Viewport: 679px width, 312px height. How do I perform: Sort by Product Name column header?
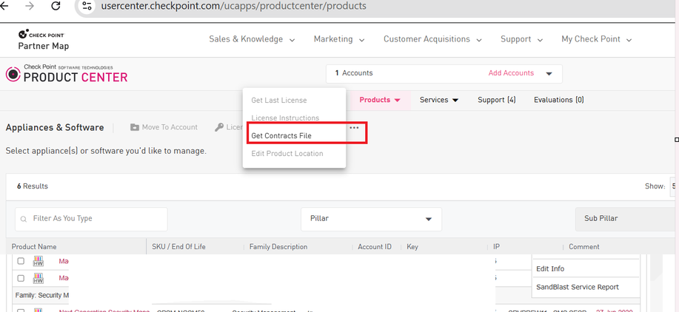34,247
